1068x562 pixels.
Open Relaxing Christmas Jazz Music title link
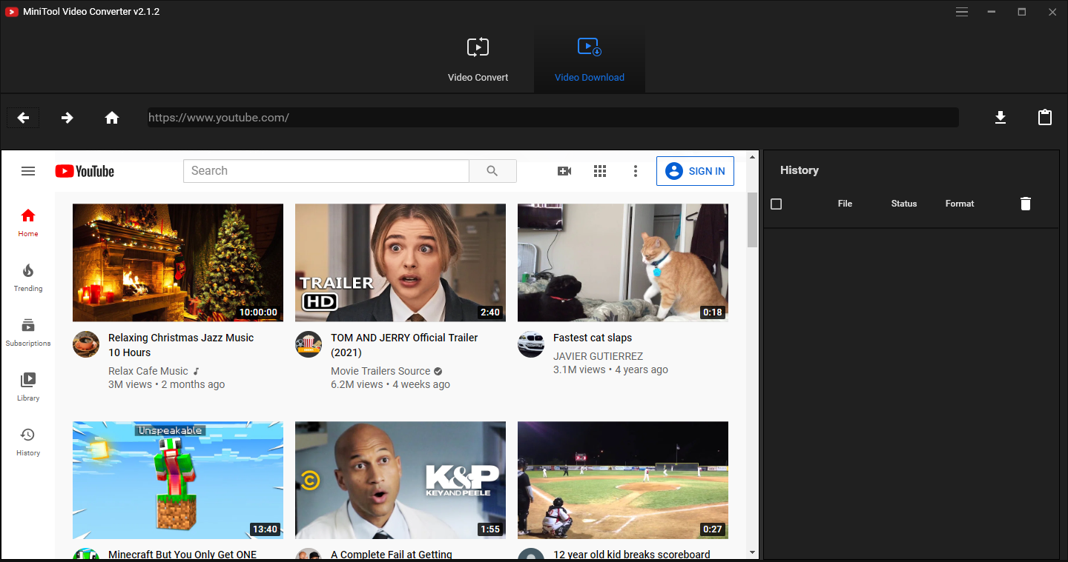181,345
